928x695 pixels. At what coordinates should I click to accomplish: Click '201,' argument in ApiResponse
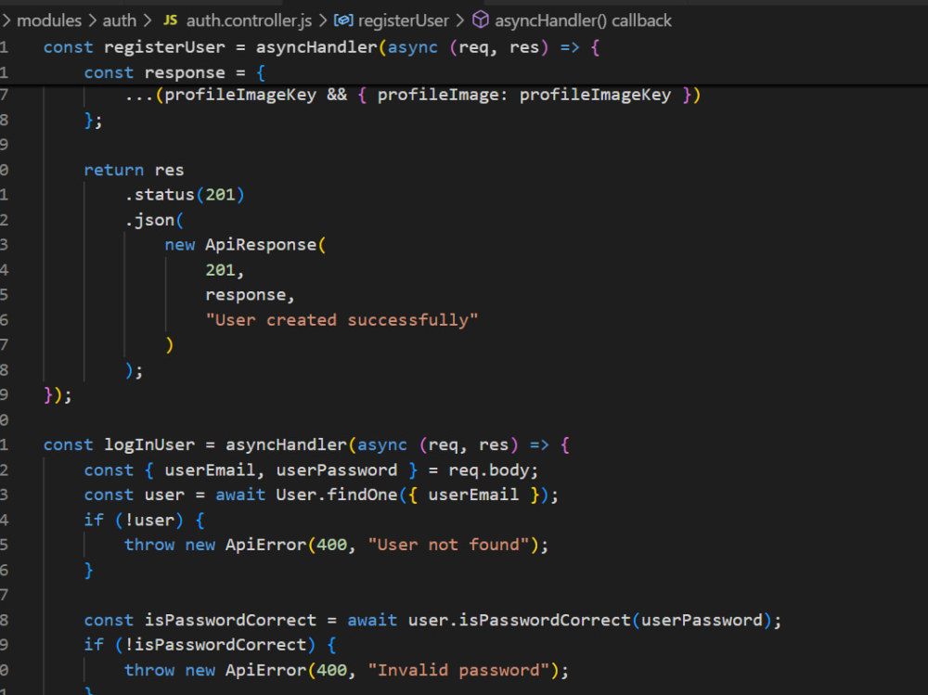coord(225,270)
